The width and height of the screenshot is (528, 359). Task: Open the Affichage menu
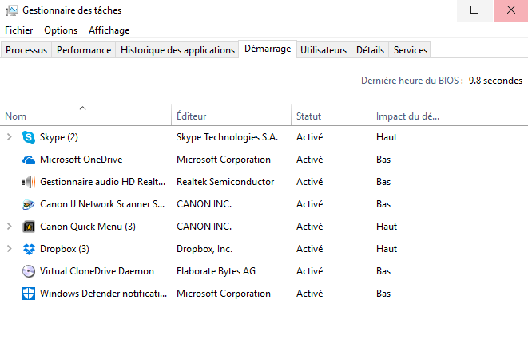point(109,30)
